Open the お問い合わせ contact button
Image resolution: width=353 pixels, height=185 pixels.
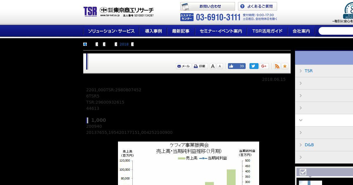point(208,6)
